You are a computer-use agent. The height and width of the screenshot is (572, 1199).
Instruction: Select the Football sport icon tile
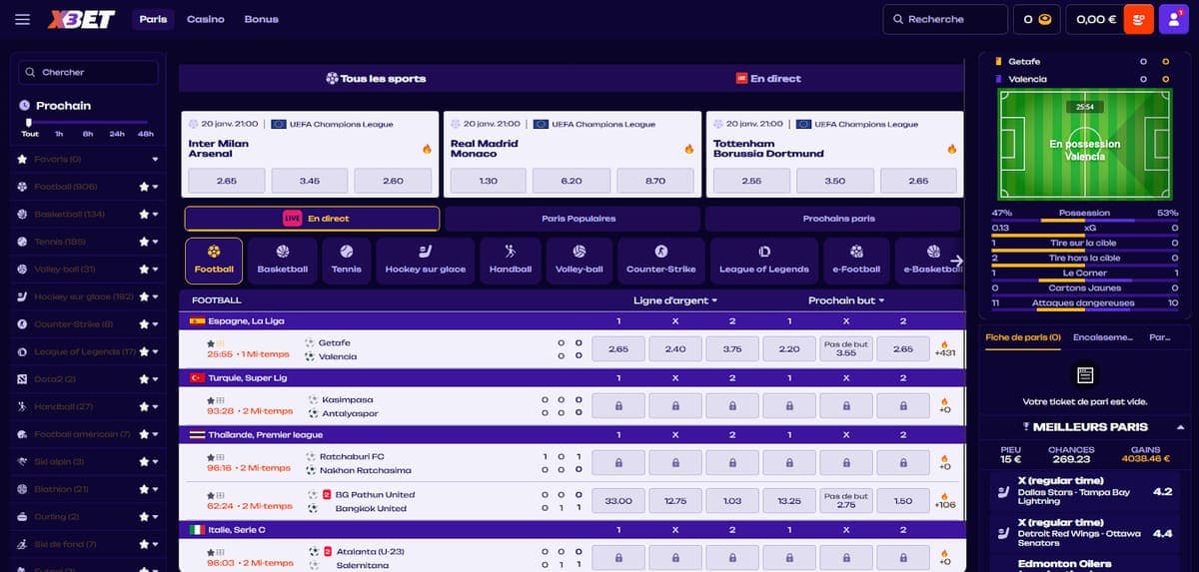[214, 260]
